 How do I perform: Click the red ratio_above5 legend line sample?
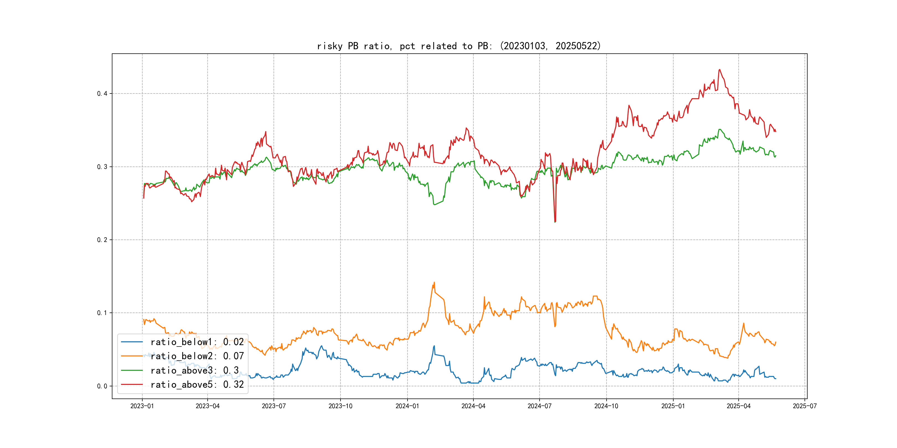[x=132, y=385]
